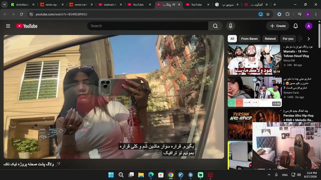Open a new browser tab
The image size is (321, 180).
coord(275,4)
